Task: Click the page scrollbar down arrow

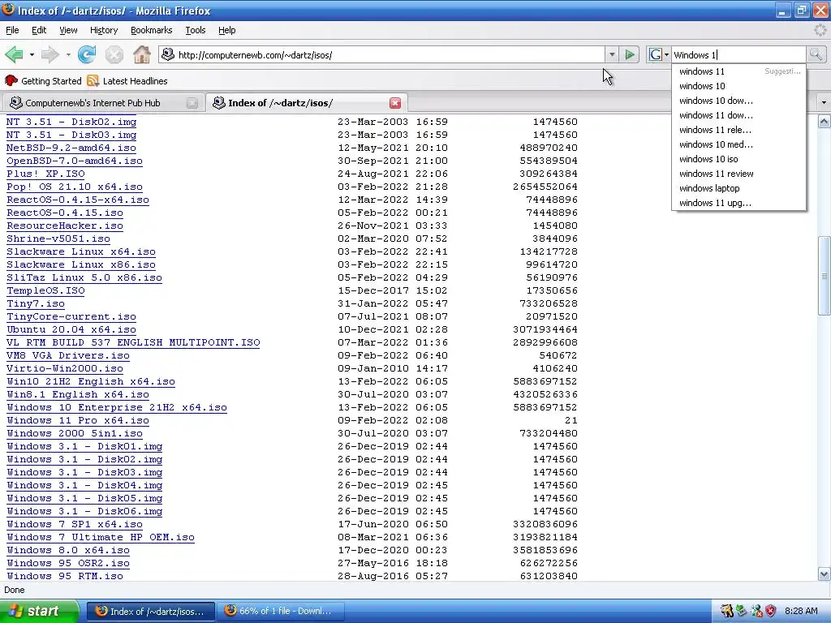Action: click(x=825, y=574)
